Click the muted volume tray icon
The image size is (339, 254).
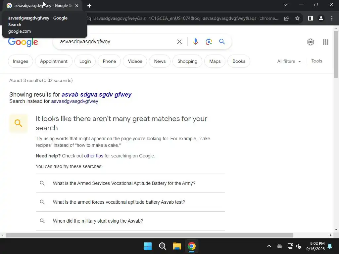tap(299, 246)
